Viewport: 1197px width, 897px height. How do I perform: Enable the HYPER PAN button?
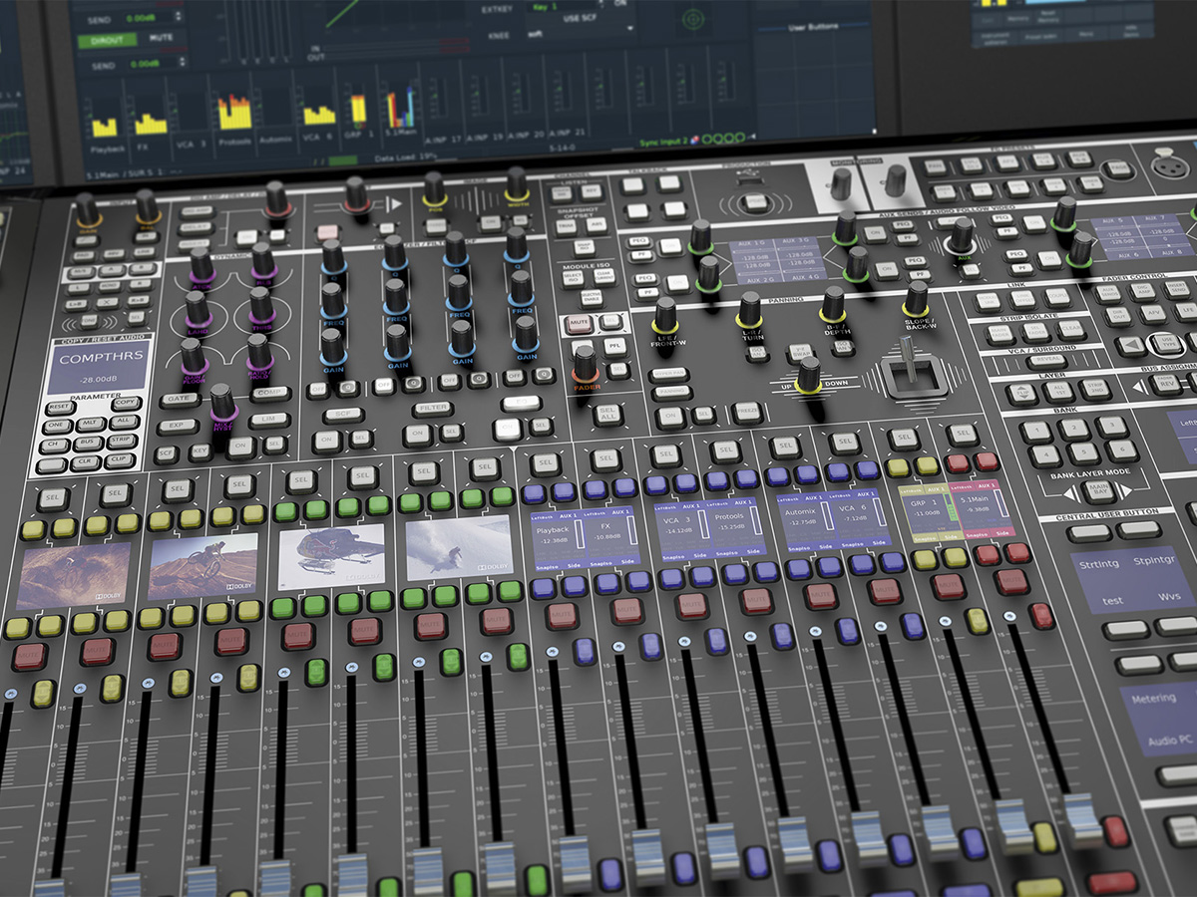click(669, 375)
